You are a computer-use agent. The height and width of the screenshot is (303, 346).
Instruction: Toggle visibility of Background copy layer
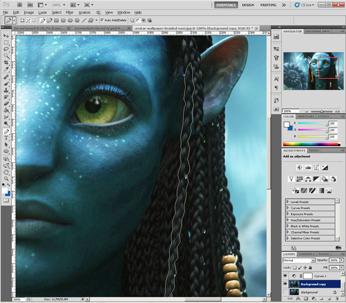click(x=286, y=285)
